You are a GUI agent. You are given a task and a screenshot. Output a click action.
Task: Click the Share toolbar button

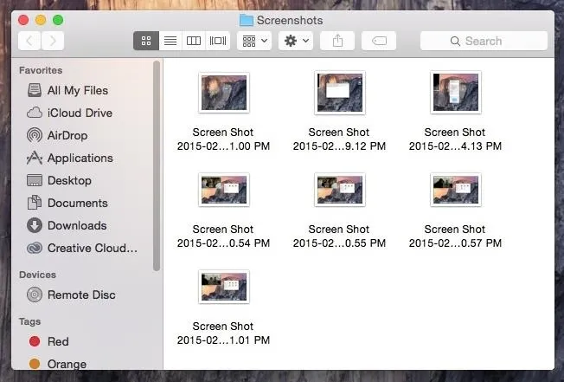[x=337, y=41]
